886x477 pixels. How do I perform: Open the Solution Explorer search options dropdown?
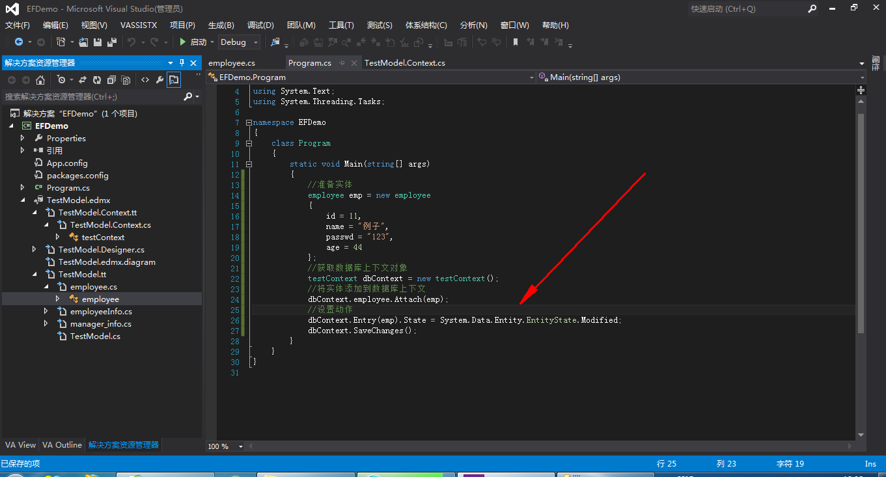197,96
